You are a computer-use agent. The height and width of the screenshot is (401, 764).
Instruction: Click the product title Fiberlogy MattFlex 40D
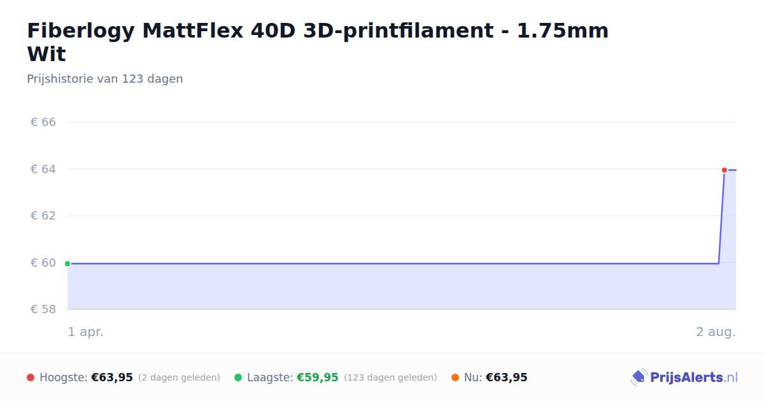coord(318,42)
